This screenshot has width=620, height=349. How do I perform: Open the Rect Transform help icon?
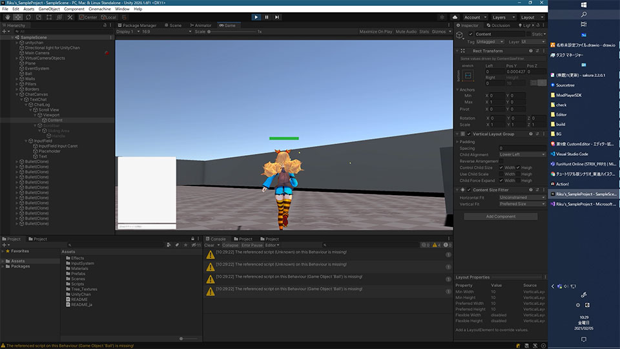531,50
